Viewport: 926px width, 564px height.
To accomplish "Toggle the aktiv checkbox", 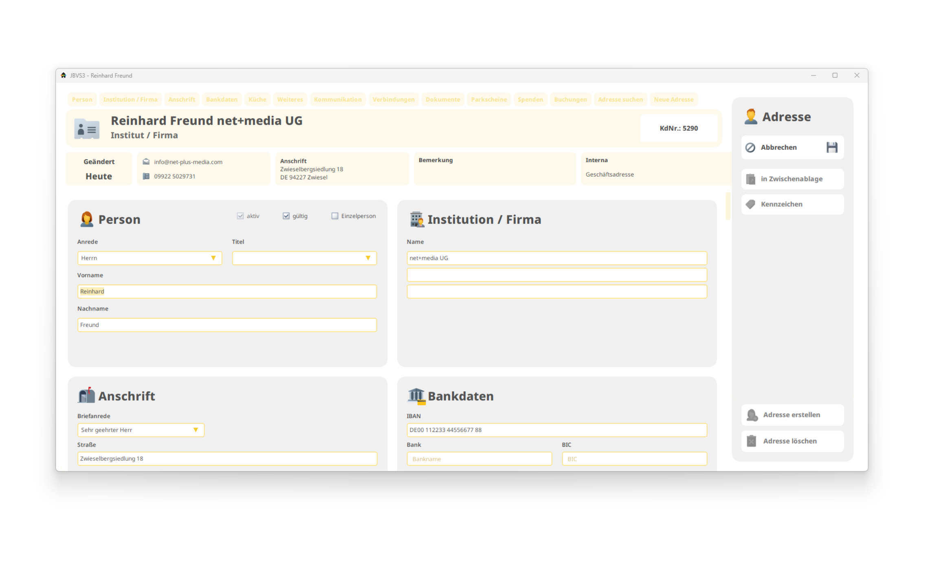I will coord(240,216).
